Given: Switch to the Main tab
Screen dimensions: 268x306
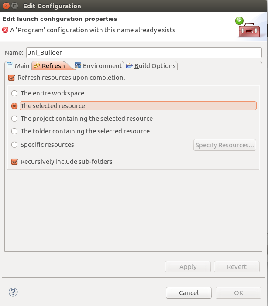Looking at the screenshot, I should 18,65.
